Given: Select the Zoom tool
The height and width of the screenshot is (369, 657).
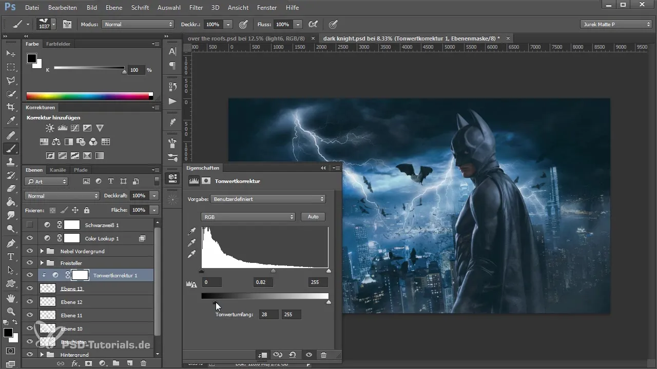Looking at the screenshot, I should [x=11, y=311].
